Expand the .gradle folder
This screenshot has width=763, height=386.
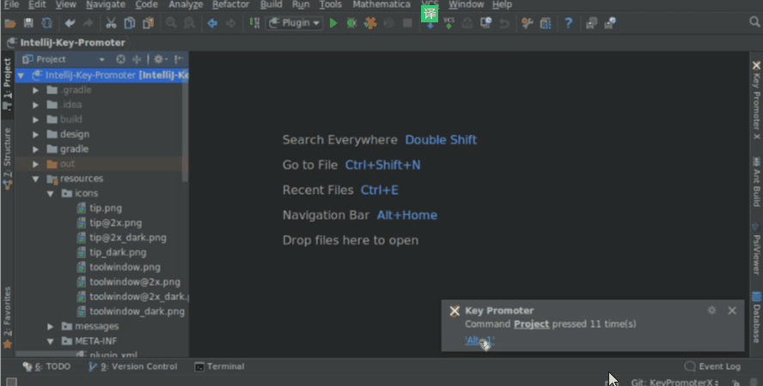coord(35,90)
